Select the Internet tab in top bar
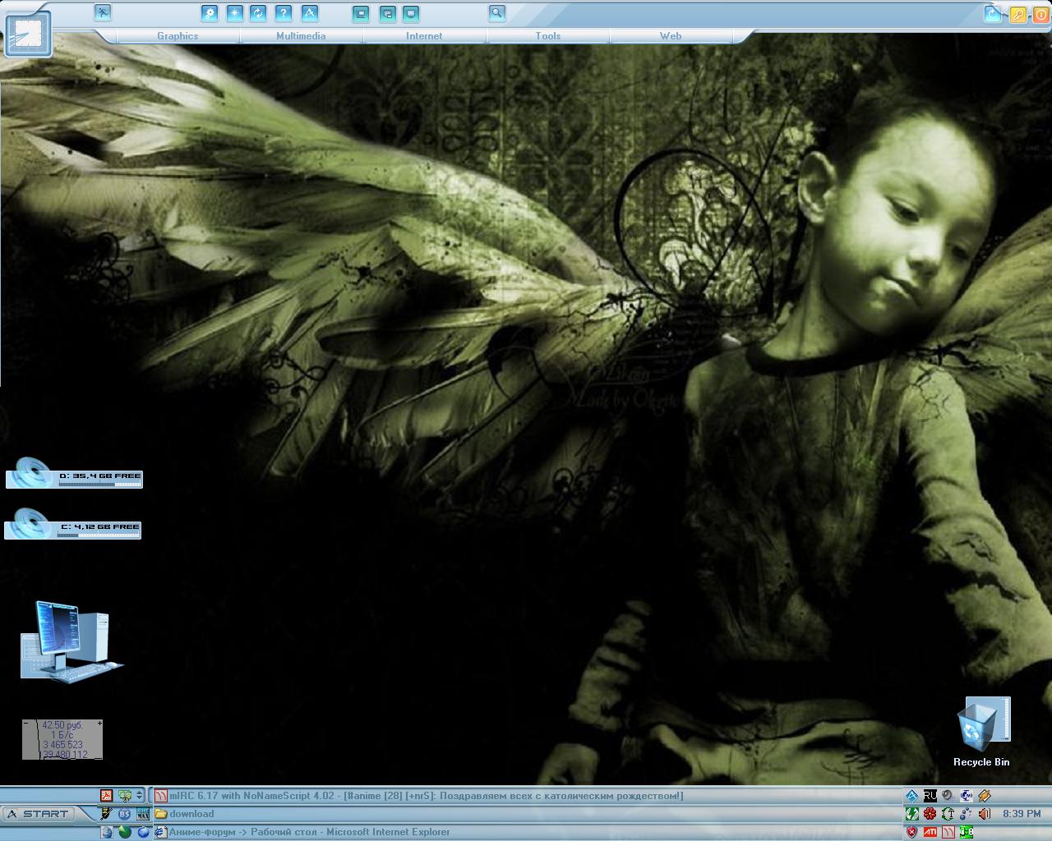Image resolution: width=1052 pixels, height=841 pixels. (x=424, y=36)
